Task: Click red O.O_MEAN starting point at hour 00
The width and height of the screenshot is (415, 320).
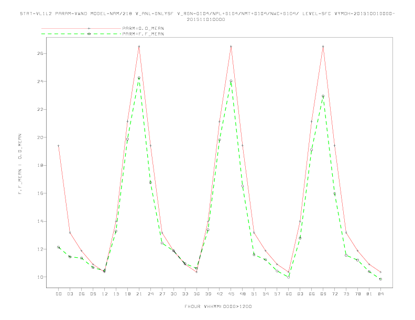Action: (59, 146)
